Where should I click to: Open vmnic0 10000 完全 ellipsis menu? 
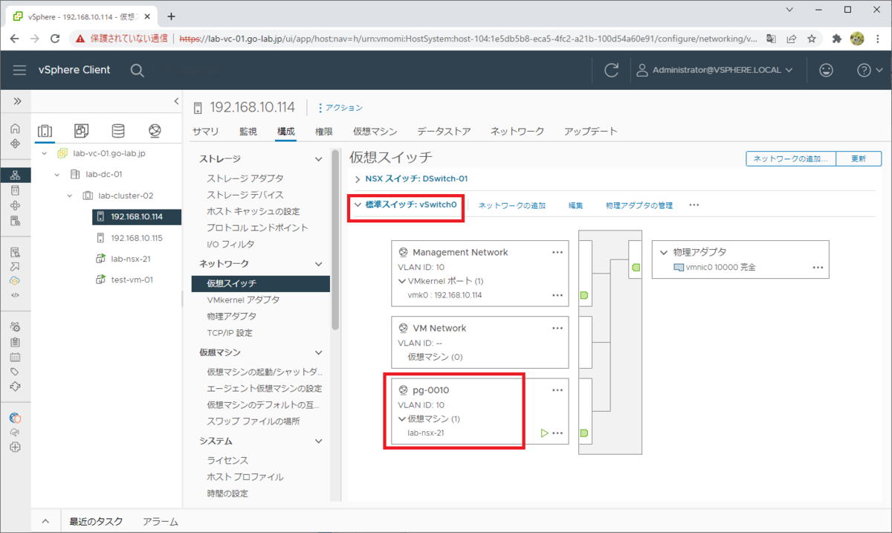pyautogui.click(x=818, y=268)
